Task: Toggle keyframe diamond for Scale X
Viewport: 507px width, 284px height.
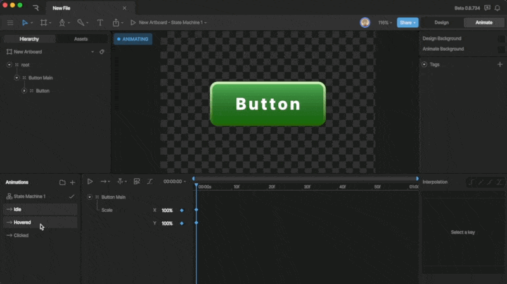Action: coord(182,210)
